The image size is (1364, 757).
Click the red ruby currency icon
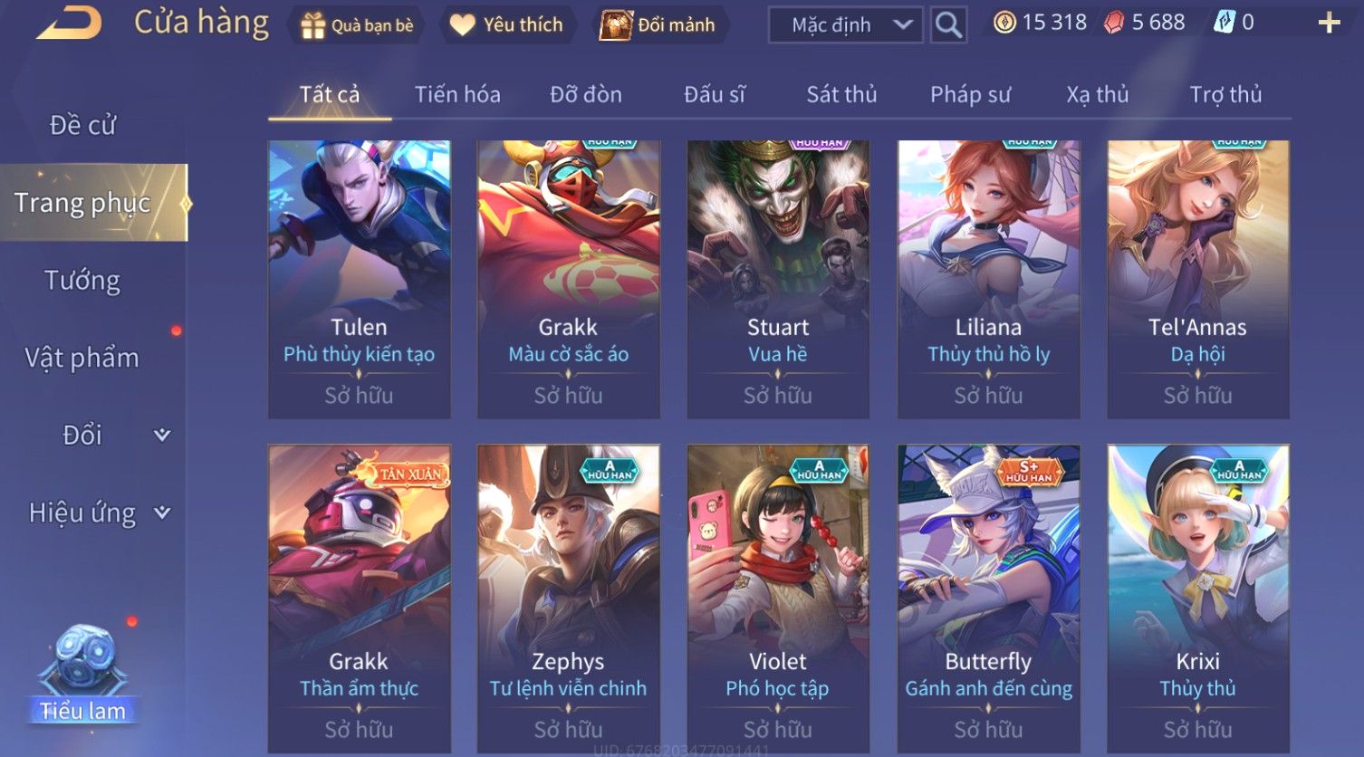(1114, 24)
